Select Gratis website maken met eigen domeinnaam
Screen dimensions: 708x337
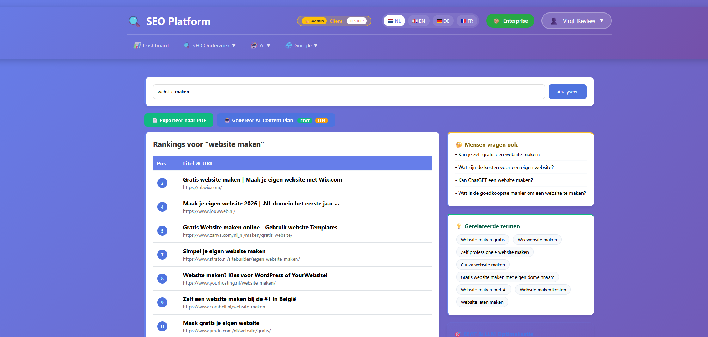[507, 277]
